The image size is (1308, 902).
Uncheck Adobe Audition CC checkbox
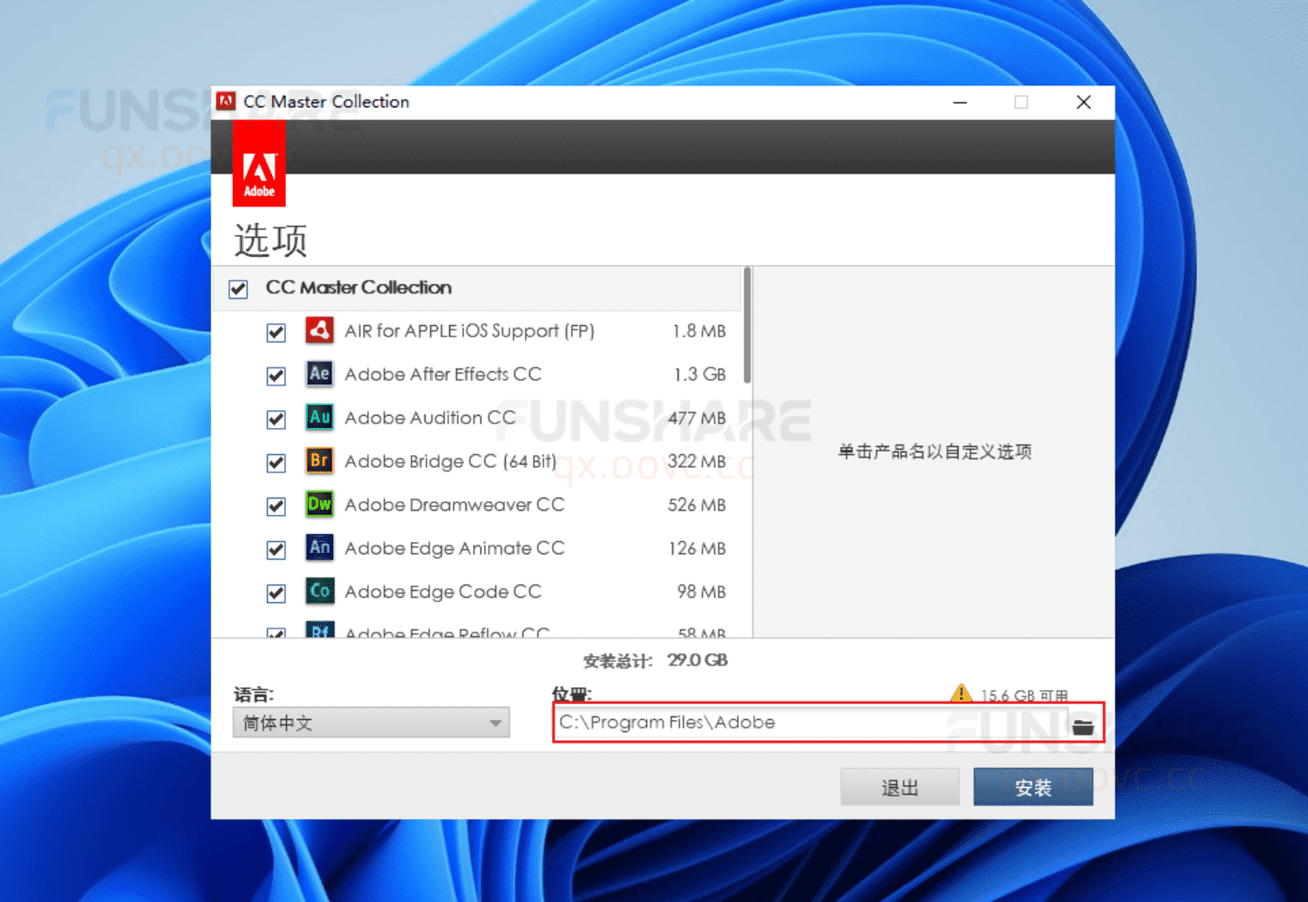pyautogui.click(x=276, y=419)
